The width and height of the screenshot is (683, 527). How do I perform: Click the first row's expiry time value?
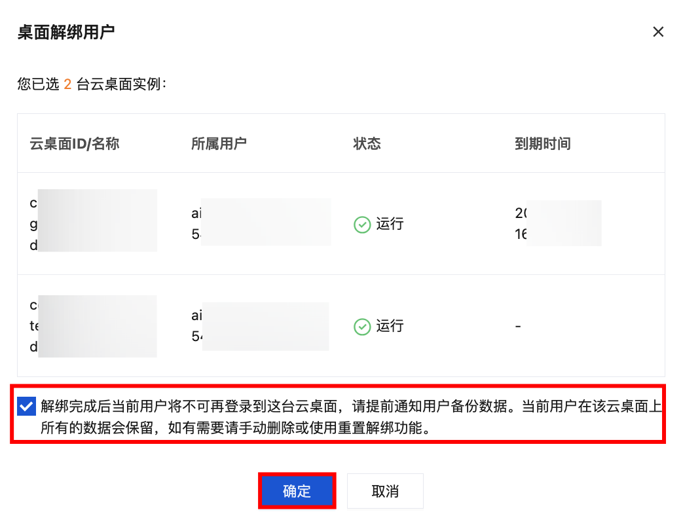[557, 223]
